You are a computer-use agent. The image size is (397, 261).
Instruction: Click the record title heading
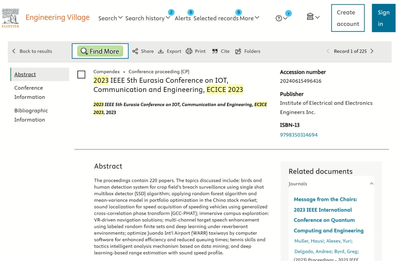168,85
